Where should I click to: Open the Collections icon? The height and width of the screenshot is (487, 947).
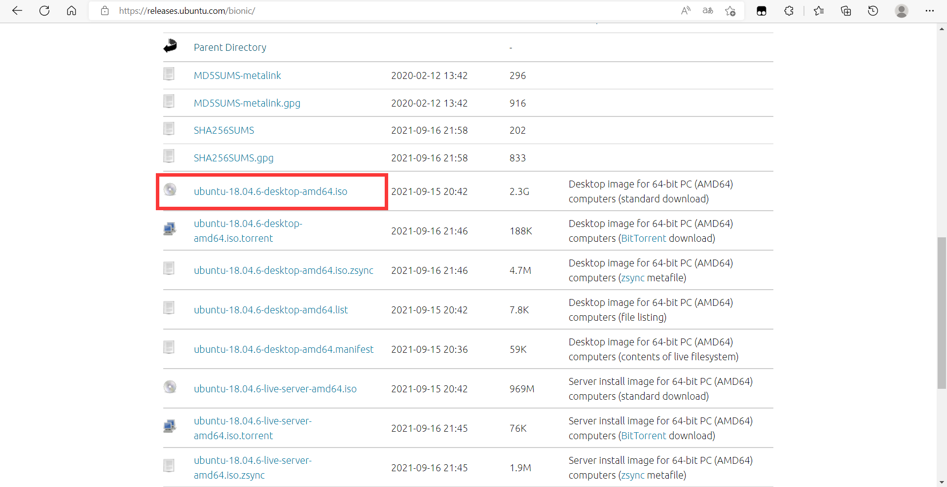coord(846,11)
